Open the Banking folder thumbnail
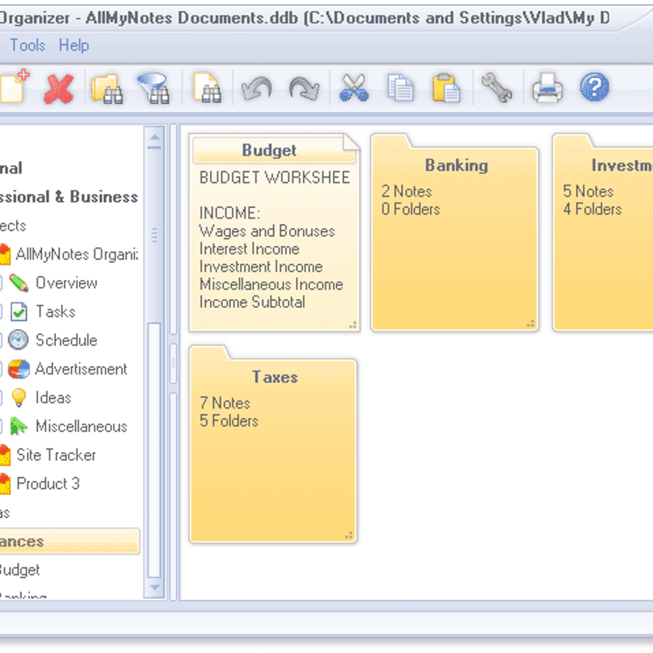 coord(455,233)
